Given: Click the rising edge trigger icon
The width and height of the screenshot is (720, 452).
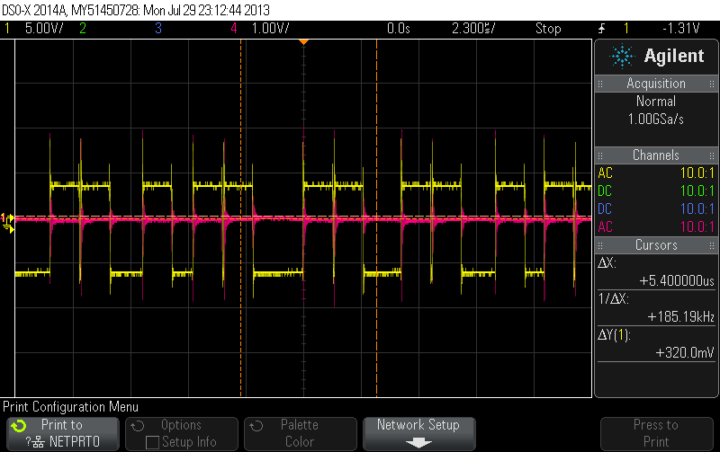Looking at the screenshot, I should pyautogui.click(x=602, y=29).
